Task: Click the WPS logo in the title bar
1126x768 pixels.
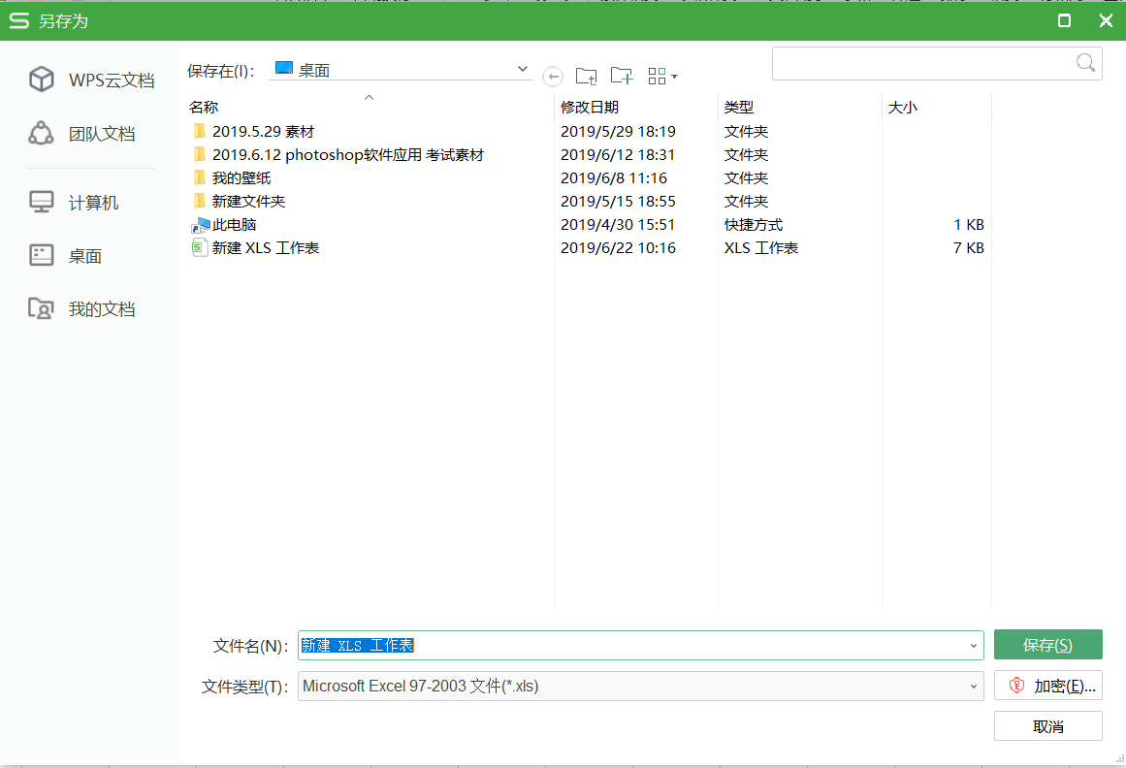Action: 17,20
